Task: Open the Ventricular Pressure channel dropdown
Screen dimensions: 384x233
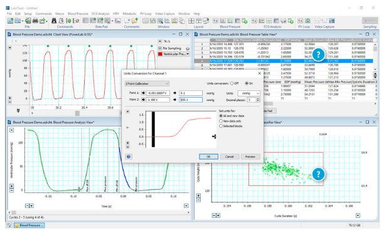Action: coord(188,54)
